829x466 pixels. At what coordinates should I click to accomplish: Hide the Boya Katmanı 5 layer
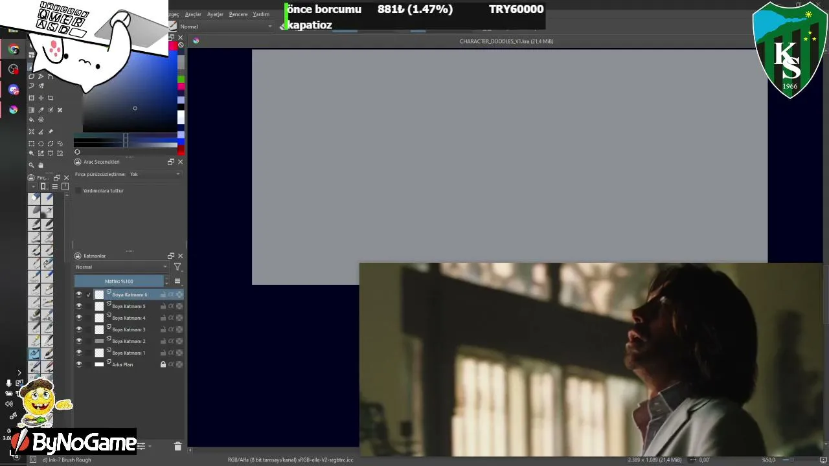point(79,306)
